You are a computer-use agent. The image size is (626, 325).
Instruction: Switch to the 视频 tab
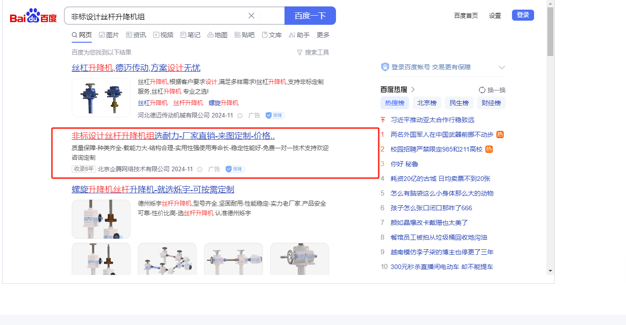pyautogui.click(x=163, y=35)
